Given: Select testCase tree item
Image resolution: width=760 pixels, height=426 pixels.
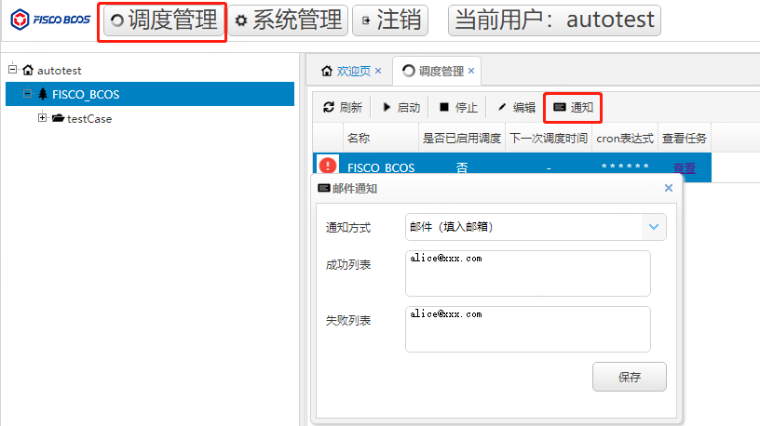Looking at the screenshot, I should (89, 119).
